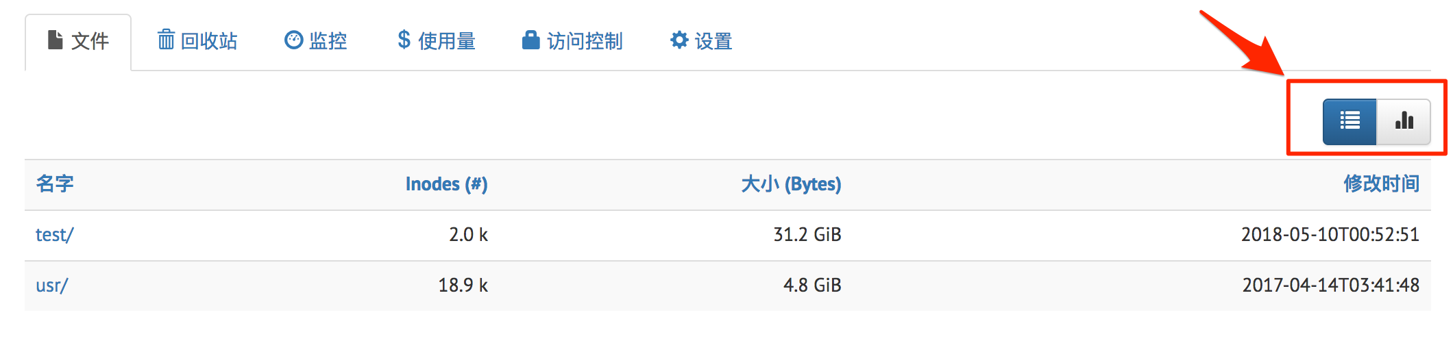The height and width of the screenshot is (341, 1453).
Task: Click the gear icon beside 设置
Action: tap(679, 40)
